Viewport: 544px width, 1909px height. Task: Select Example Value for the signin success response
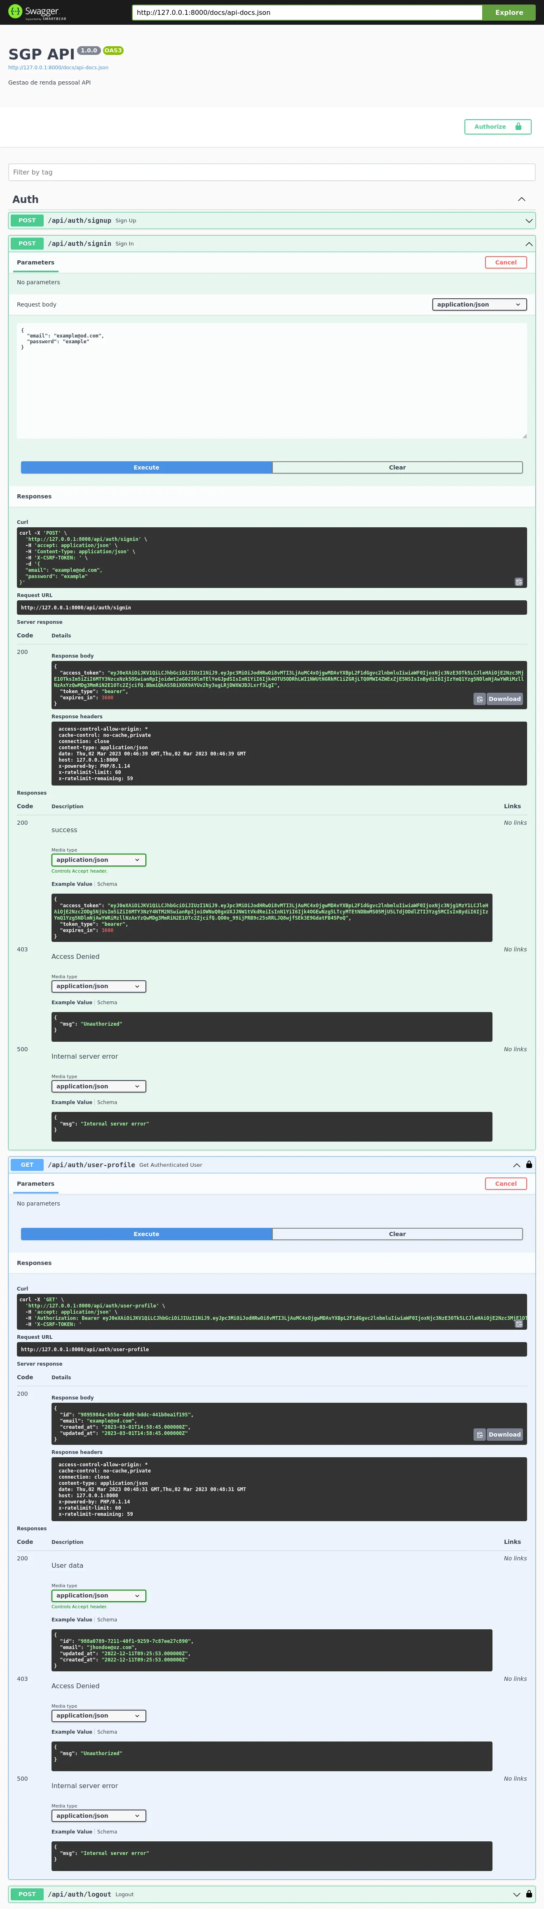pos(72,884)
